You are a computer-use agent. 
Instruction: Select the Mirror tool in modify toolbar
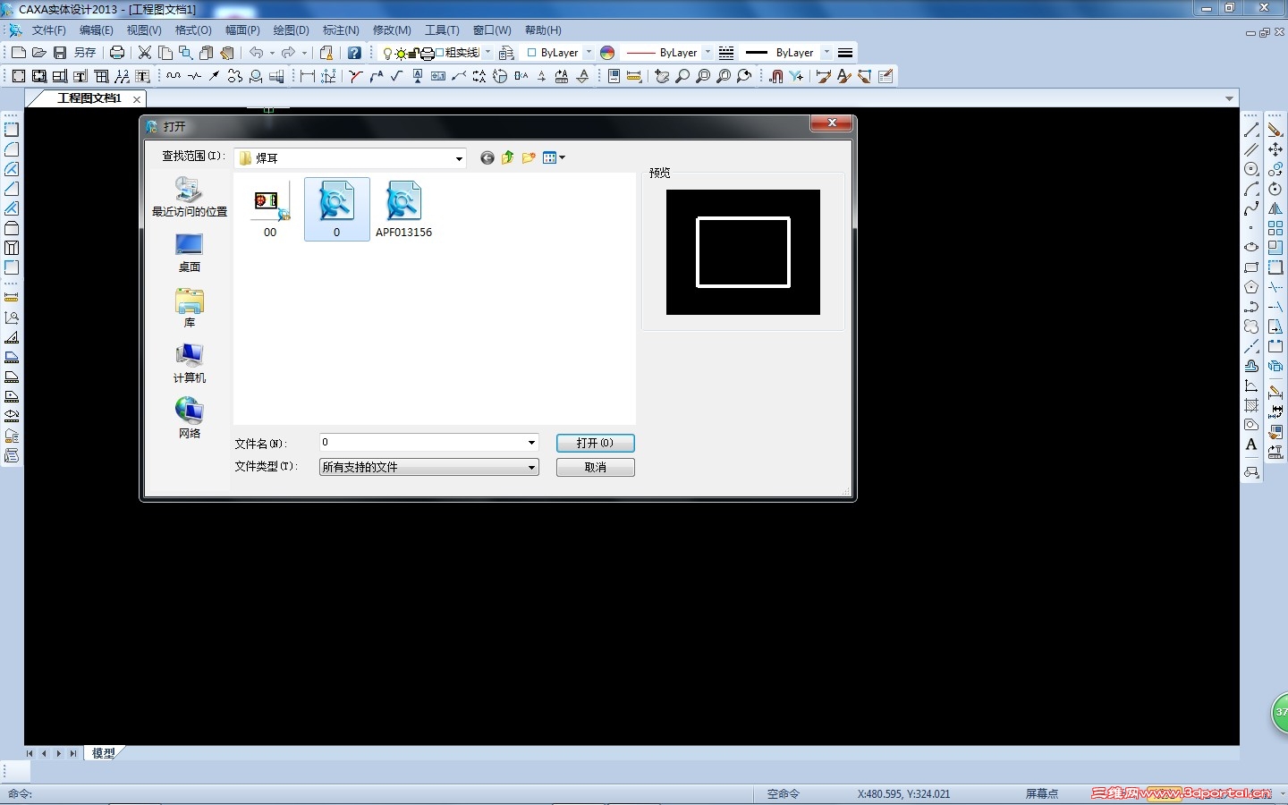tap(1275, 208)
